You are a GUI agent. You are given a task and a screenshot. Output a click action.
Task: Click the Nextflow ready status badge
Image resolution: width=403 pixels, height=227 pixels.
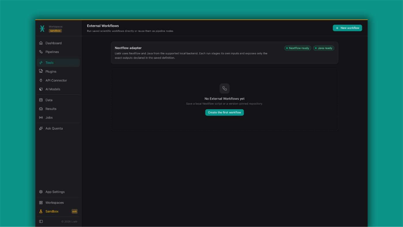298,48
